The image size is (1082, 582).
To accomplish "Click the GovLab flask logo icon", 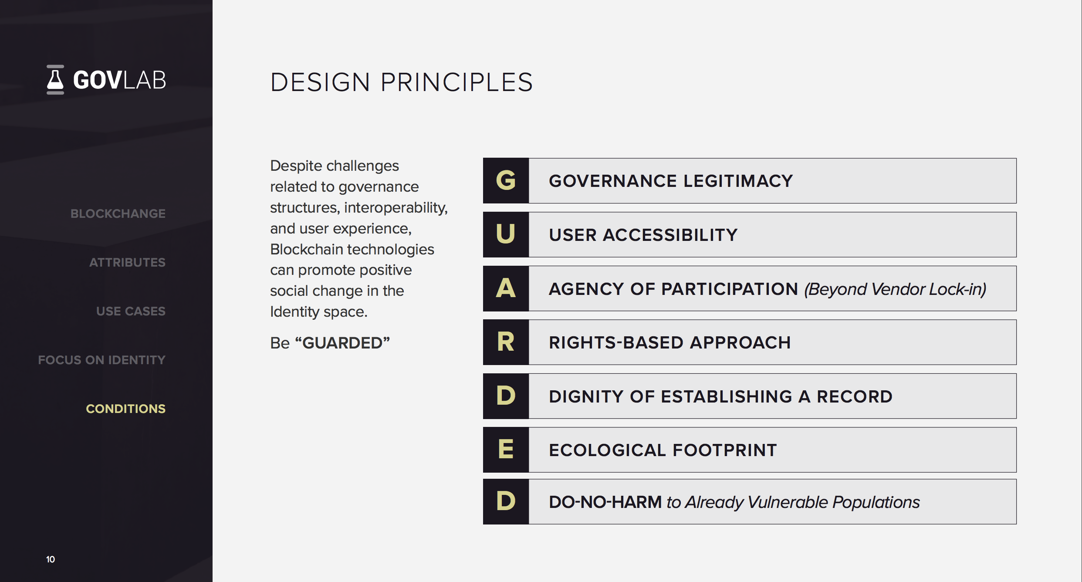I will click(x=55, y=80).
